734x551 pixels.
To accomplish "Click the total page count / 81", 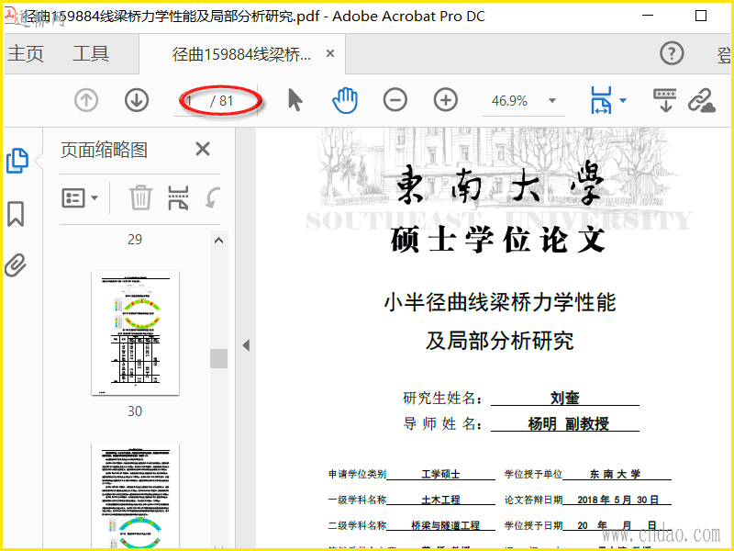I will pos(221,101).
